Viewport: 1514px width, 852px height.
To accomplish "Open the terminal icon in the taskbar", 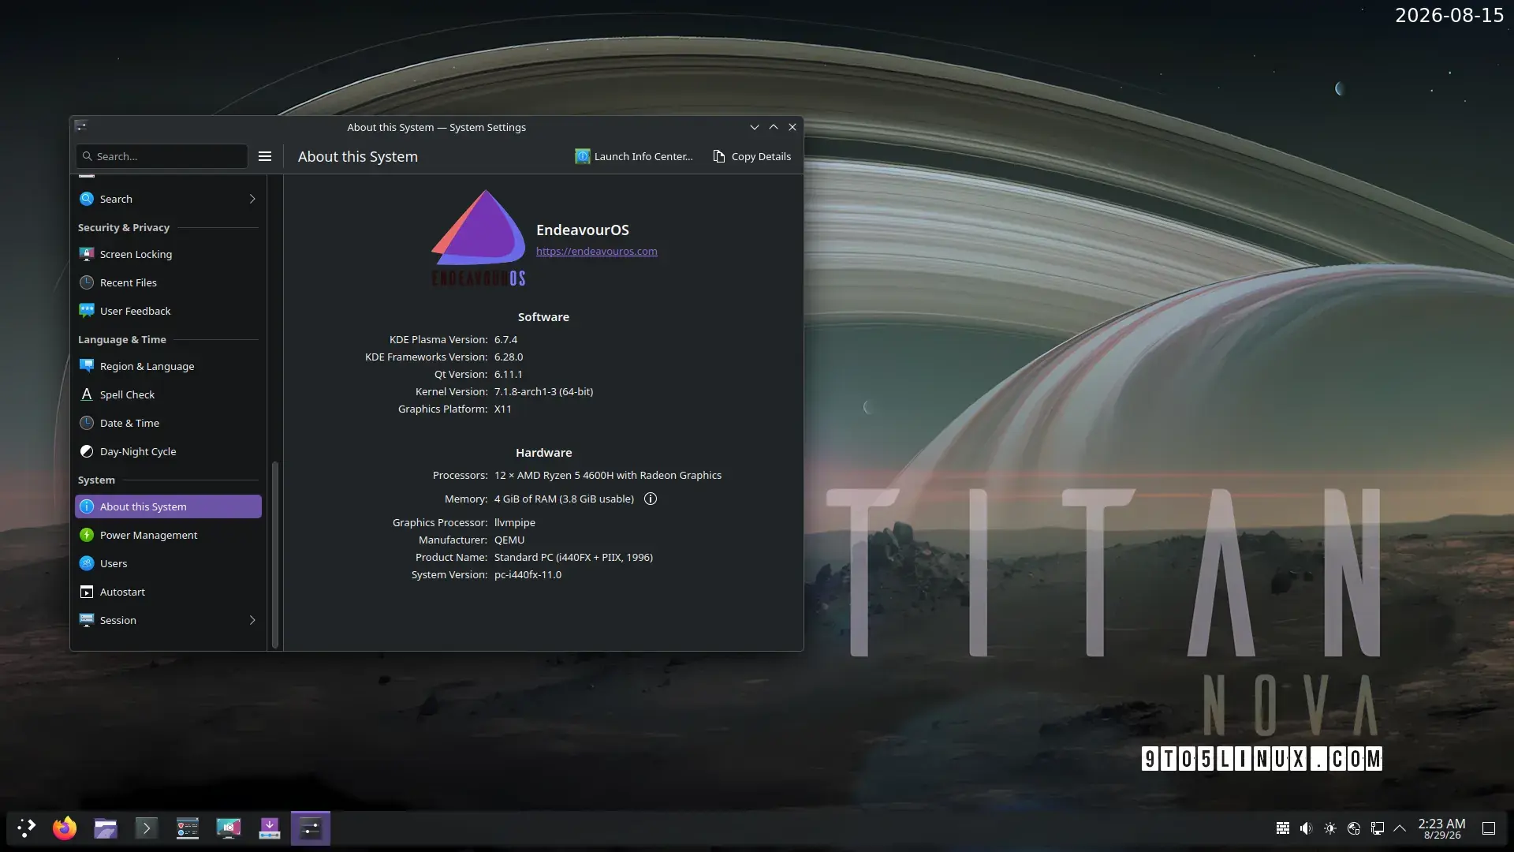I will [147, 828].
